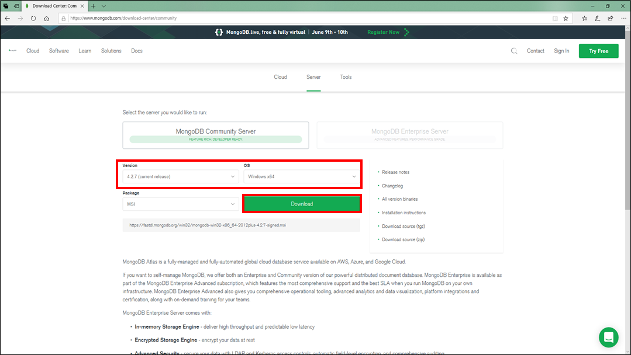Open reading view icon in address bar
Screen dimensions: 631x355
[555, 18]
